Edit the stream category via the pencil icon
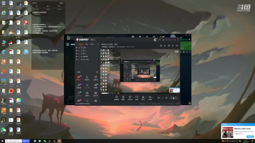The height and width of the screenshot is (143, 255). tap(114, 47)
